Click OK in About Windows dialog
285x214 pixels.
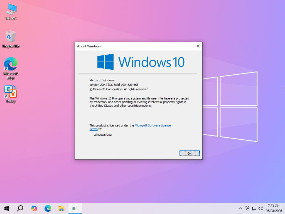[189, 154]
